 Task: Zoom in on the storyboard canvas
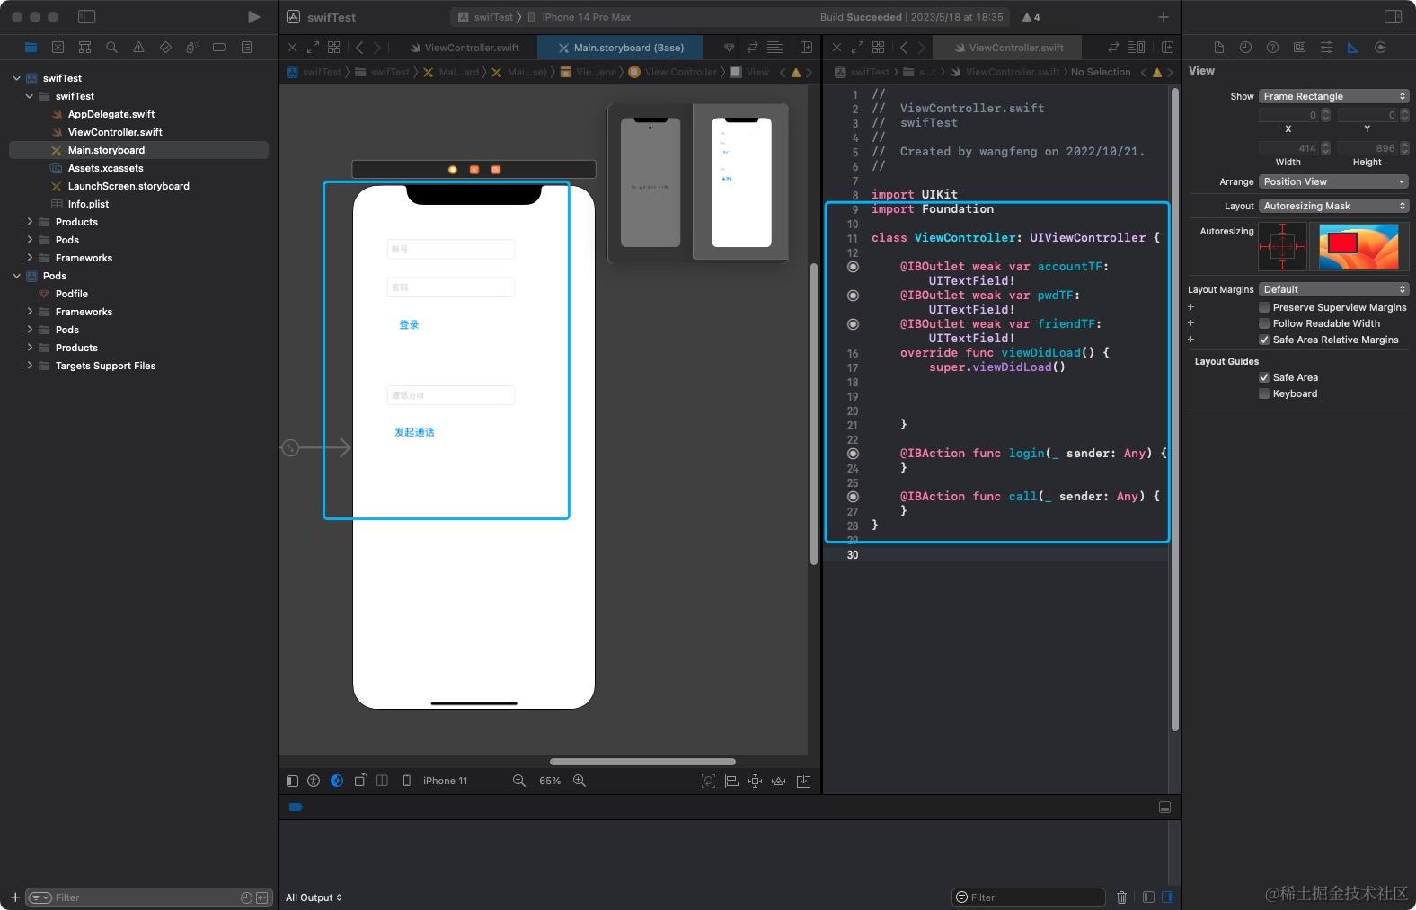click(x=580, y=781)
